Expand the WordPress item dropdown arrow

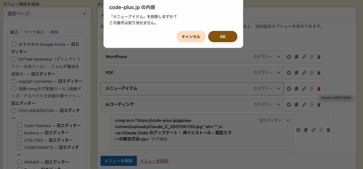click(x=279, y=57)
